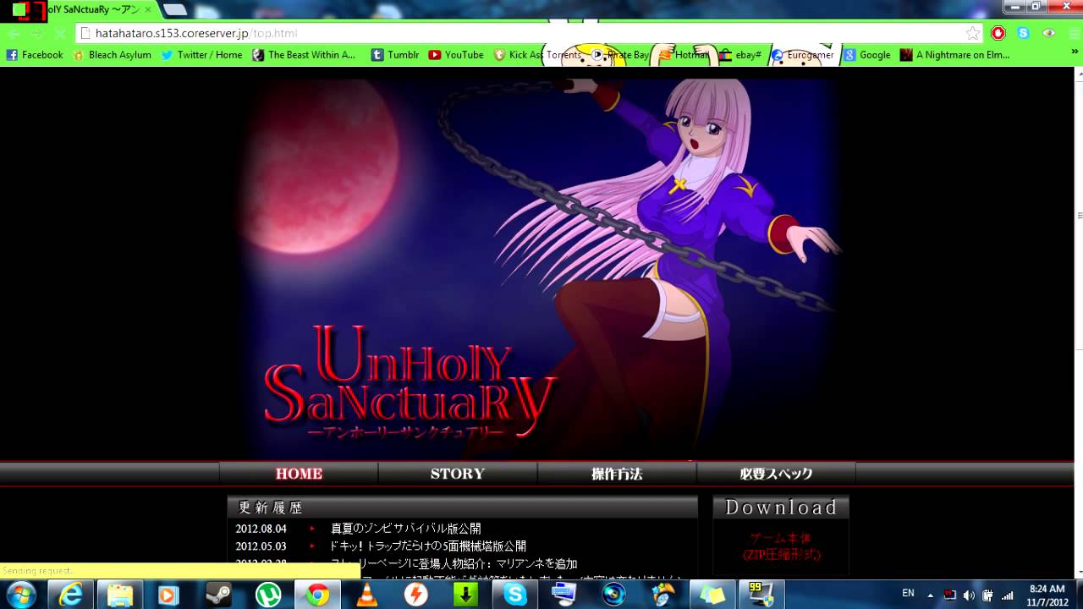Screen dimensions: 1083x609
Task: Open VLC media player from the taskbar
Action: [366, 595]
